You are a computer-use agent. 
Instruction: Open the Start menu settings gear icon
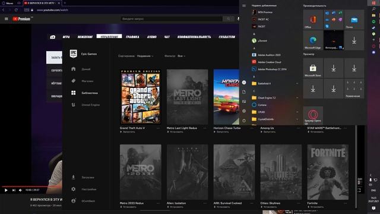tap(244, 111)
